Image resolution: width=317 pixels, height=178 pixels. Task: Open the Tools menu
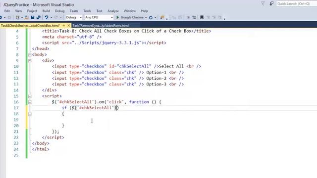coord(87,11)
